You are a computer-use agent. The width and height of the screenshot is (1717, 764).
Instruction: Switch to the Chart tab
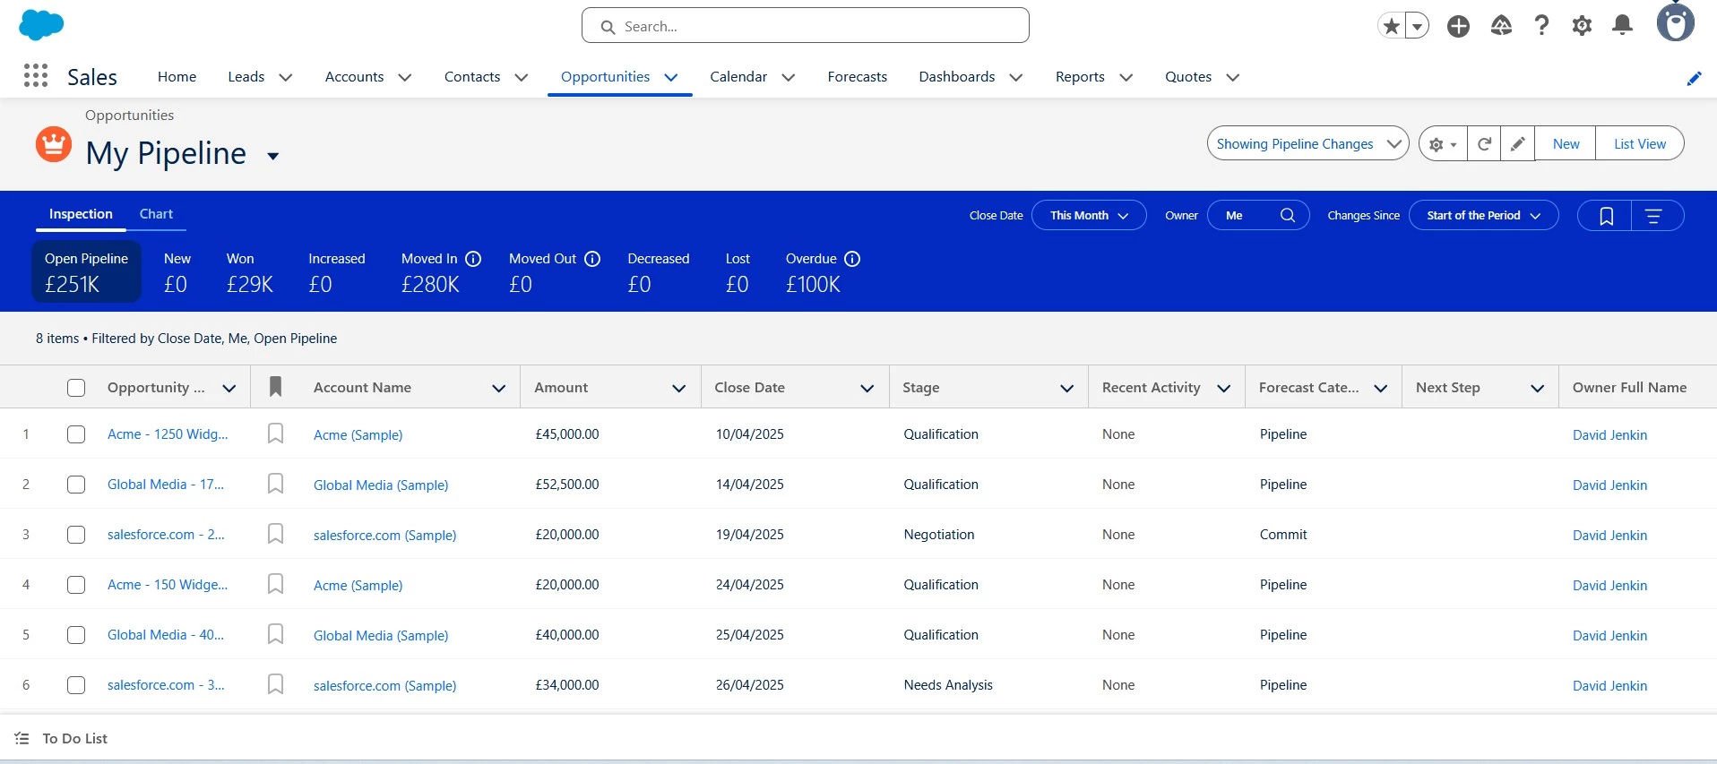(156, 214)
